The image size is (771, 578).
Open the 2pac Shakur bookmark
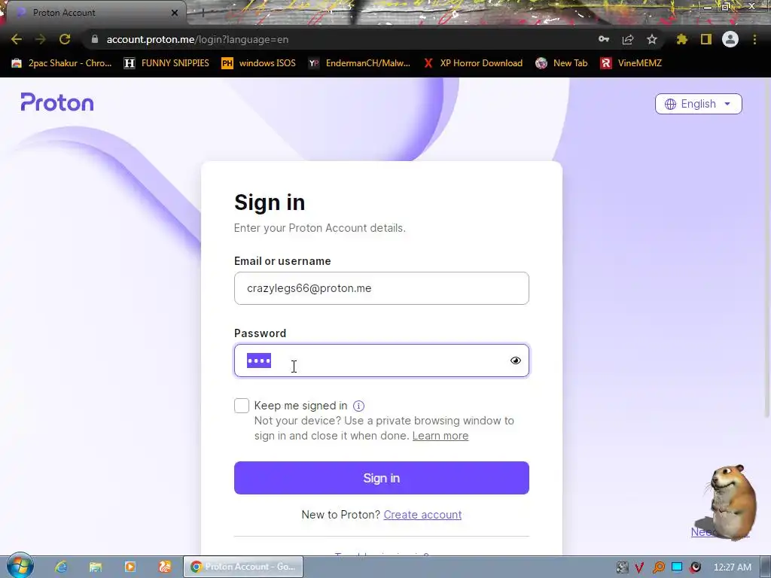click(62, 63)
